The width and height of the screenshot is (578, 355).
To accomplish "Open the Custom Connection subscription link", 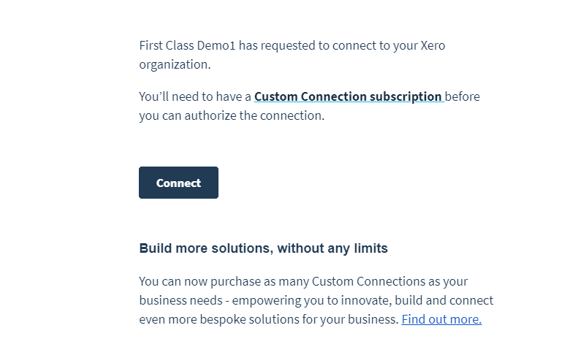I will [x=348, y=96].
